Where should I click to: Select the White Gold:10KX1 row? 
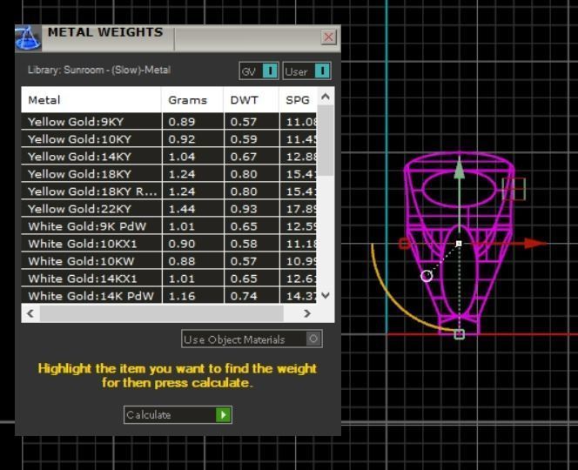[x=169, y=244]
